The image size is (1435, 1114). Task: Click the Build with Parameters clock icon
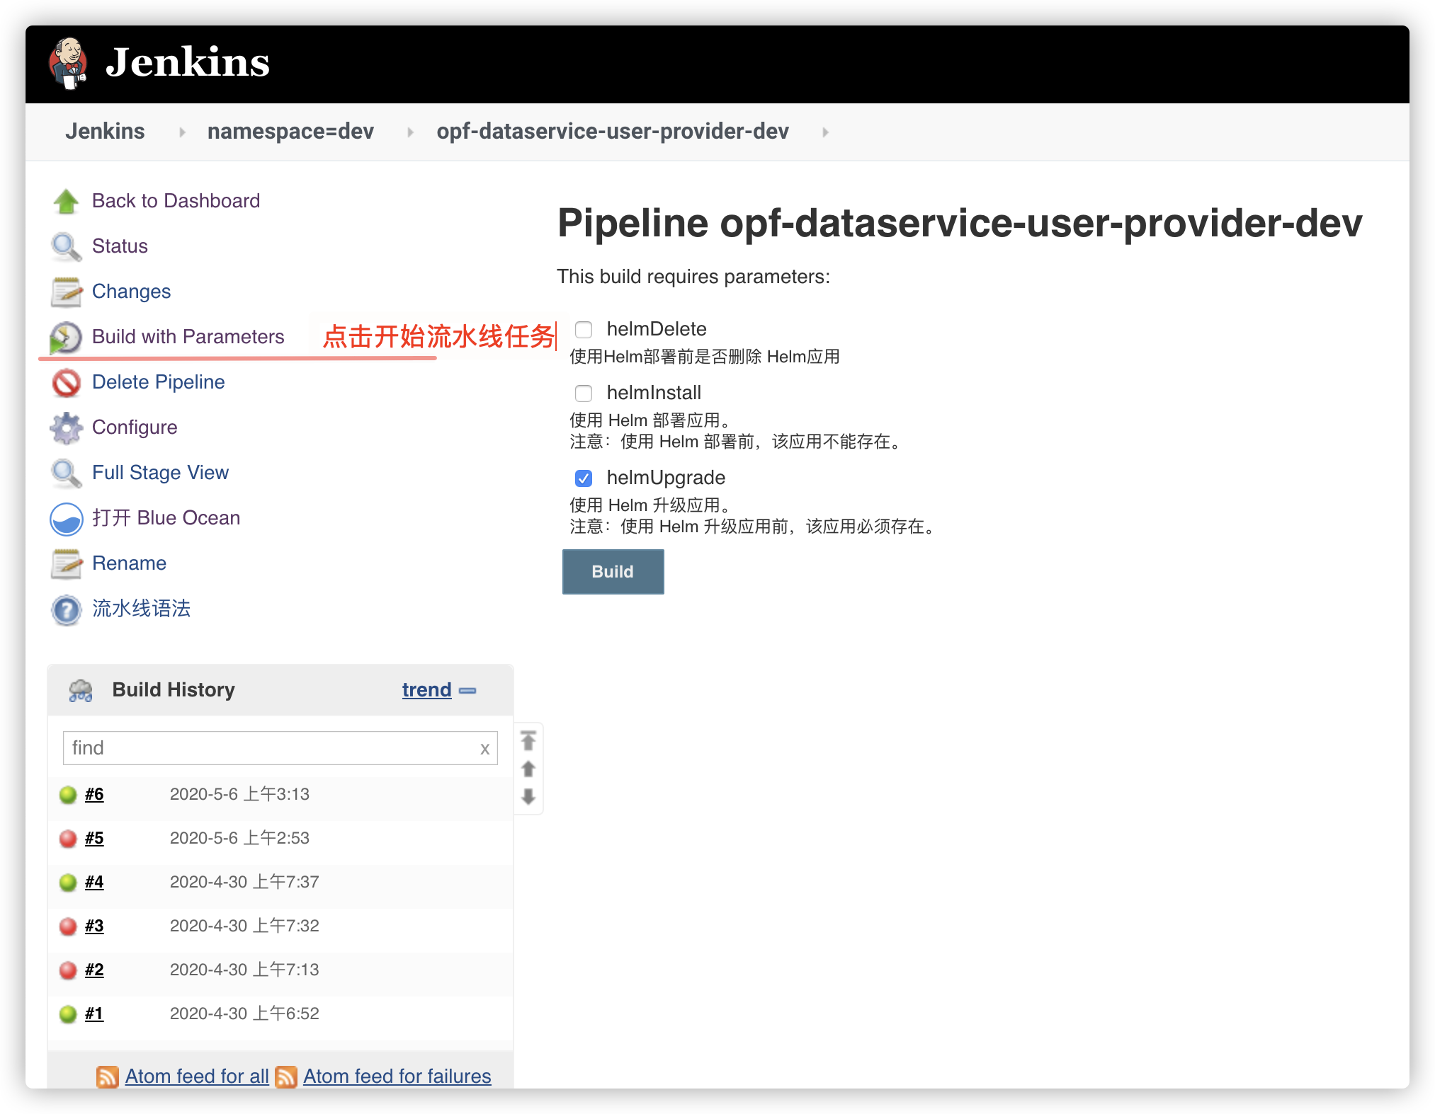(x=67, y=338)
